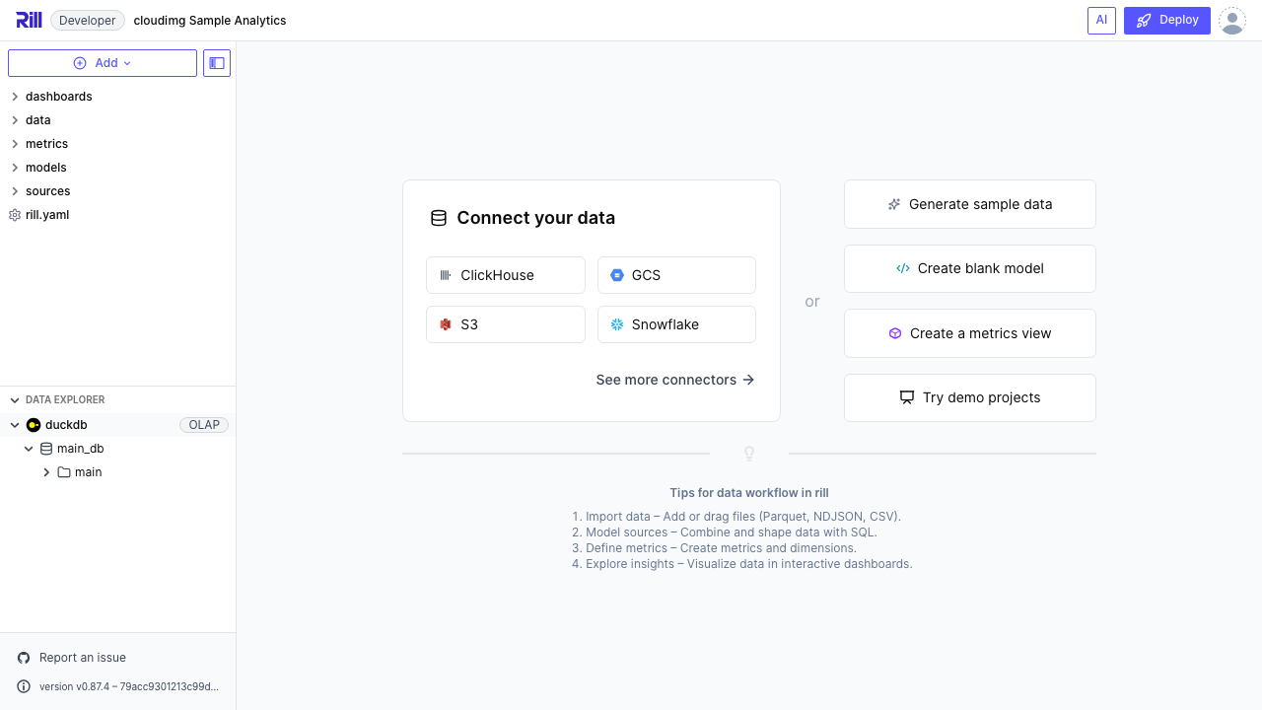Try demo projects
The image size is (1262, 710).
[x=970, y=397]
